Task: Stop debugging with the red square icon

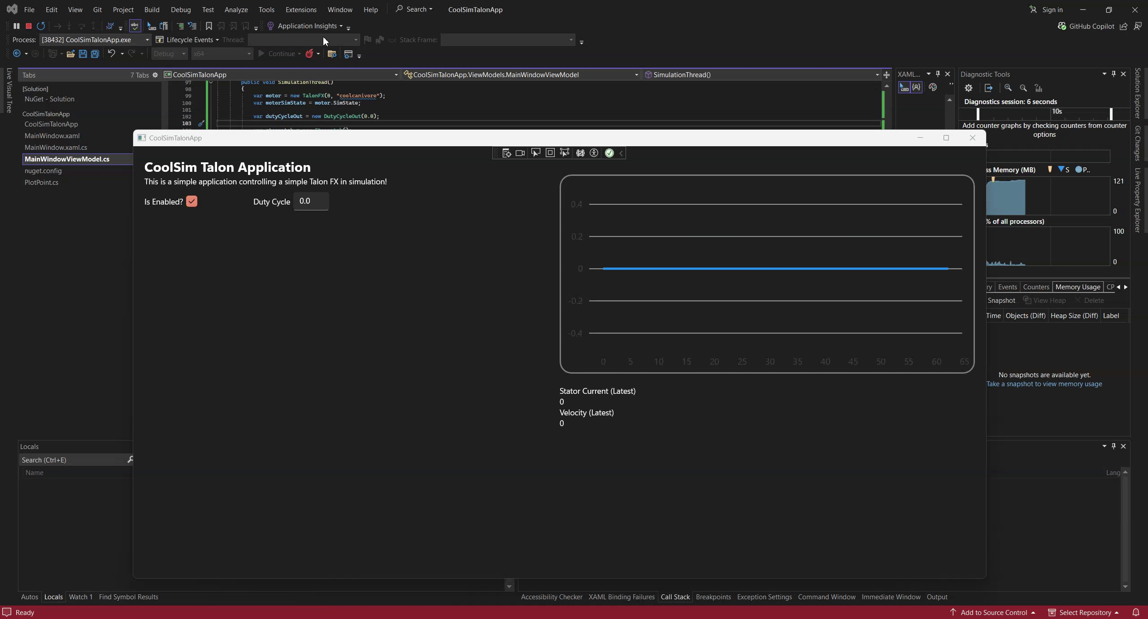Action: click(29, 26)
